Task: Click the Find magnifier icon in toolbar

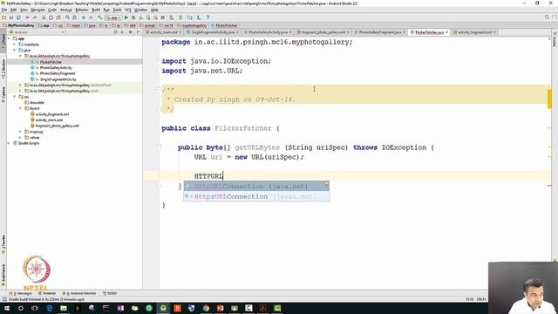Action: 67,17
